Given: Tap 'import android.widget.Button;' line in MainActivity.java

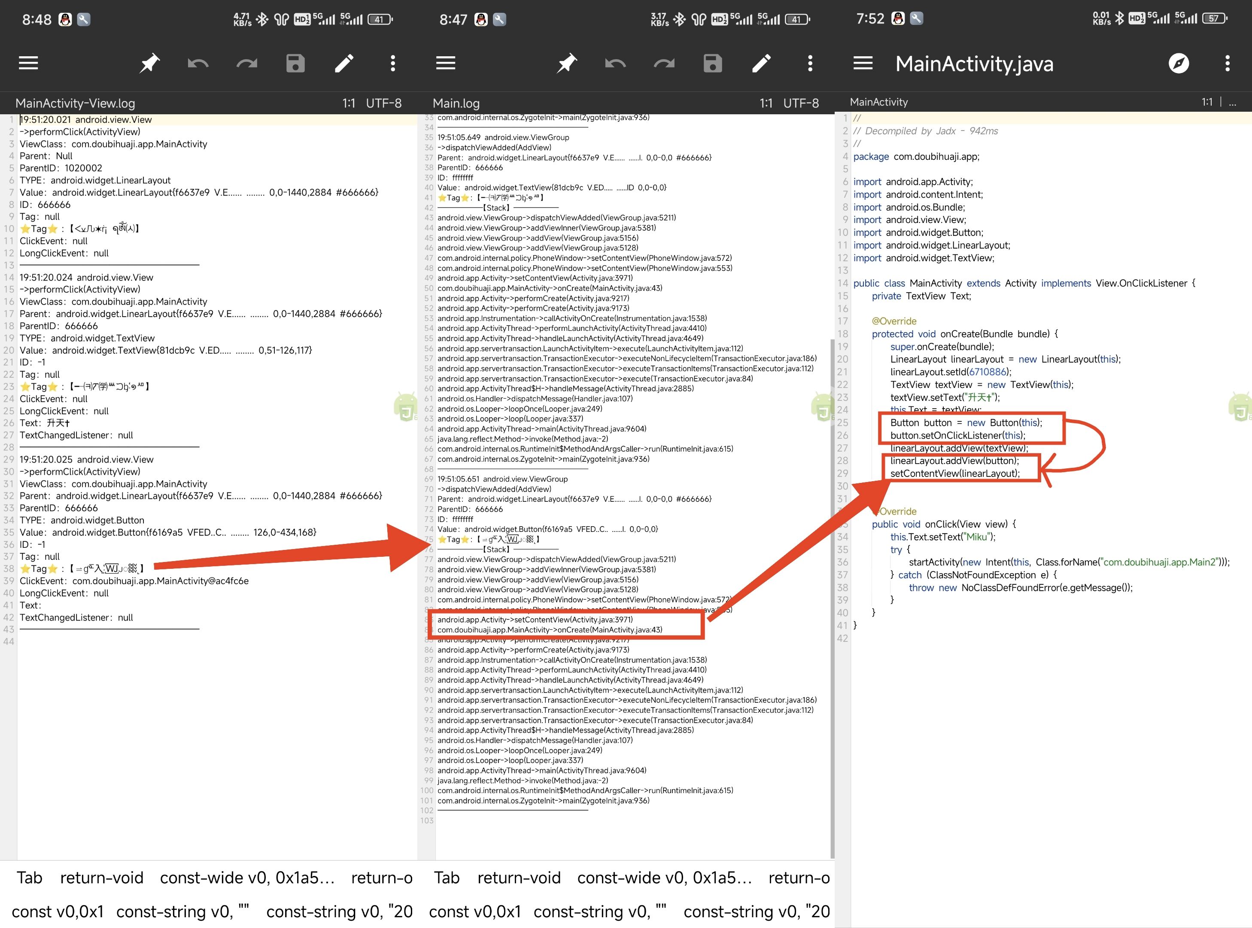Looking at the screenshot, I should [918, 232].
